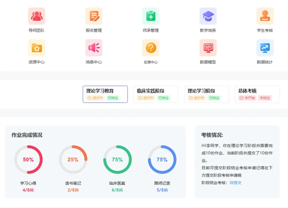Open the 数据模型 data model icon
288x208 pixels.
[208, 48]
